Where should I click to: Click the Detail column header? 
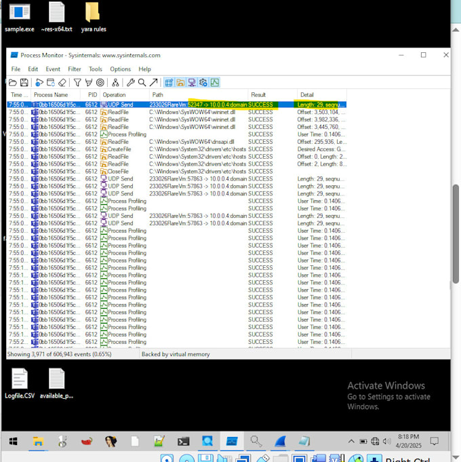(x=322, y=95)
